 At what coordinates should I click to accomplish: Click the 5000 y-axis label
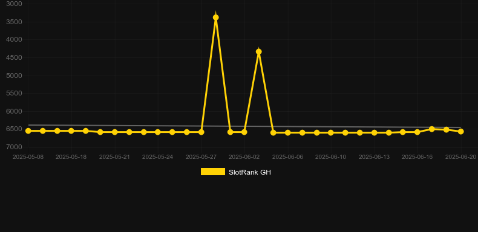pos(15,76)
